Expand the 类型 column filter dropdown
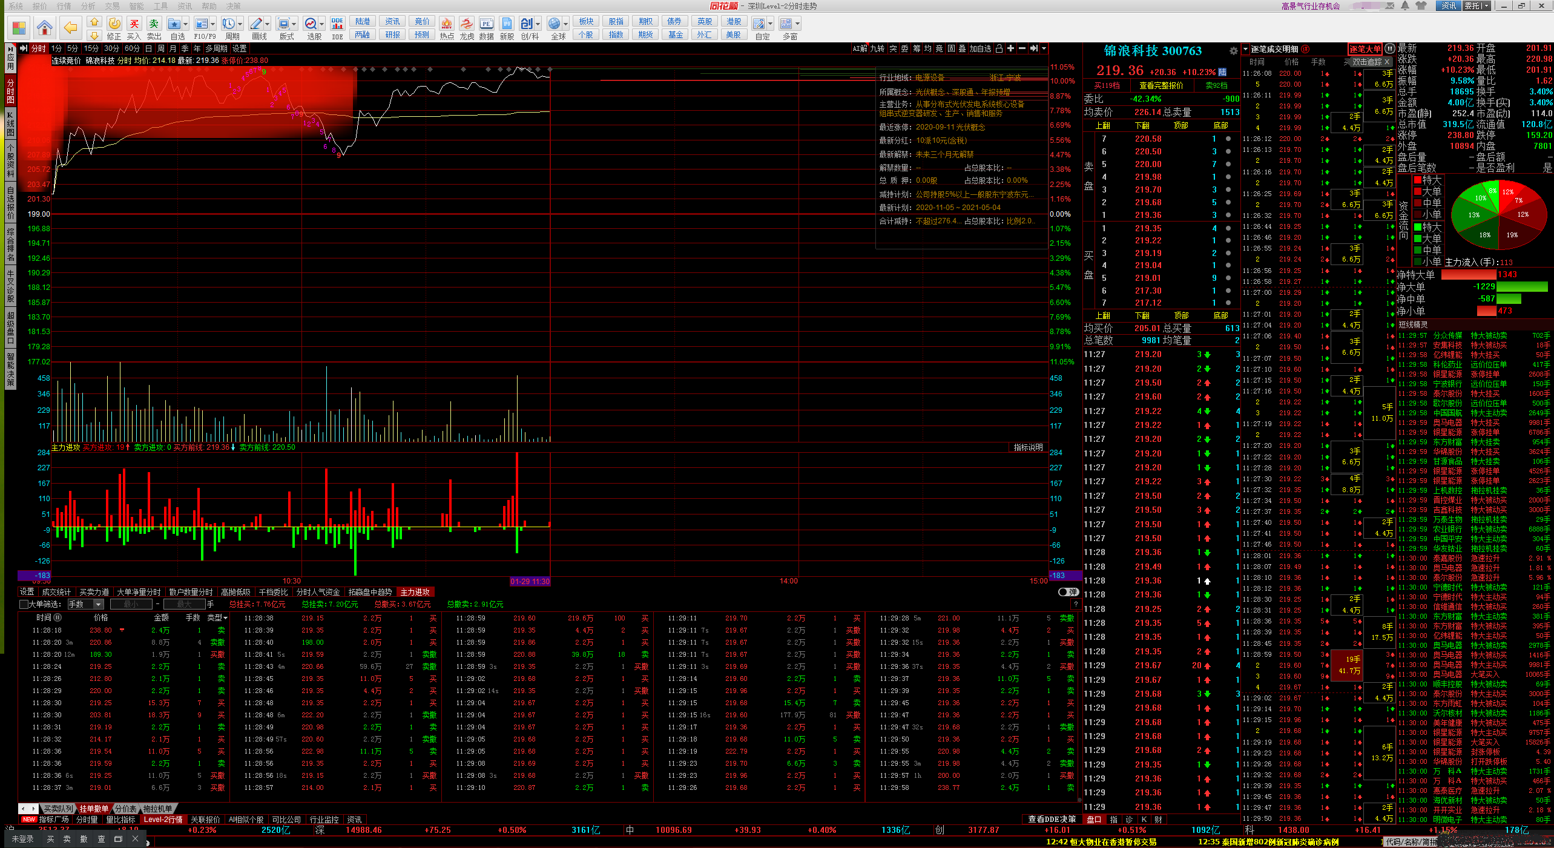 tap(225, 618)
